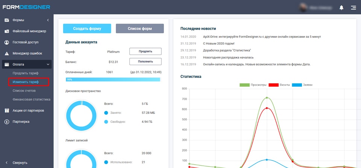Screen dimensions: 361x168
Task: Open Финансовая статистика menu item
Action: (x=31, y=100)
